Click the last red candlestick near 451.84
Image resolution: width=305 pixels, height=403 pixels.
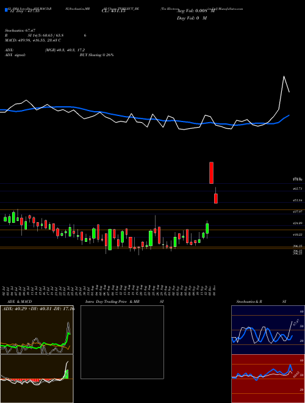[216, 198]
